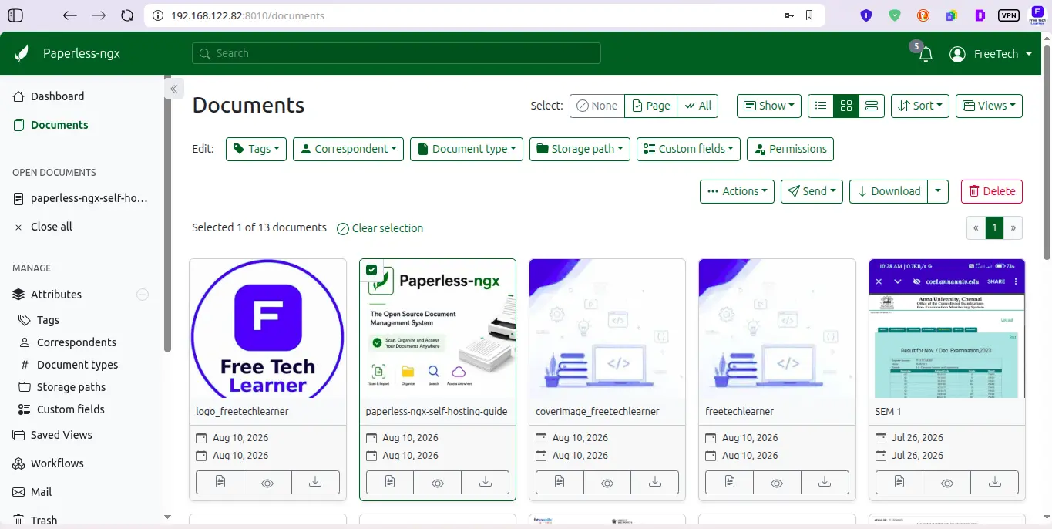Click the Download button
Viewport: 1052px width, 529px height.
tap(889, 191)
